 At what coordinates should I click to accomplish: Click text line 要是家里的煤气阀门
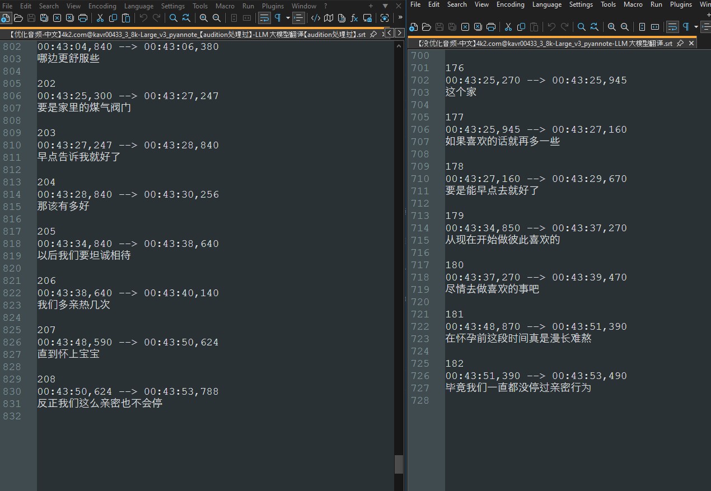click(84, 107)
